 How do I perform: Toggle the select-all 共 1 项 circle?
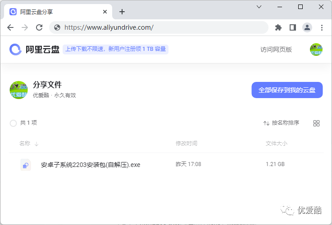click(13, 123)
